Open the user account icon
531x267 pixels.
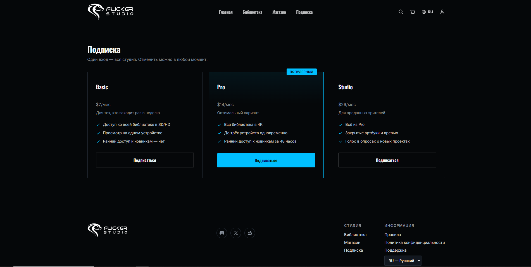442,12
